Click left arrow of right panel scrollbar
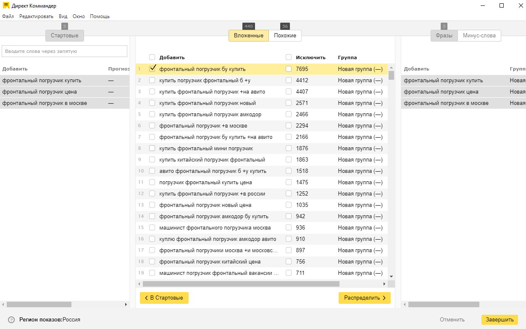 pos(404,304)
